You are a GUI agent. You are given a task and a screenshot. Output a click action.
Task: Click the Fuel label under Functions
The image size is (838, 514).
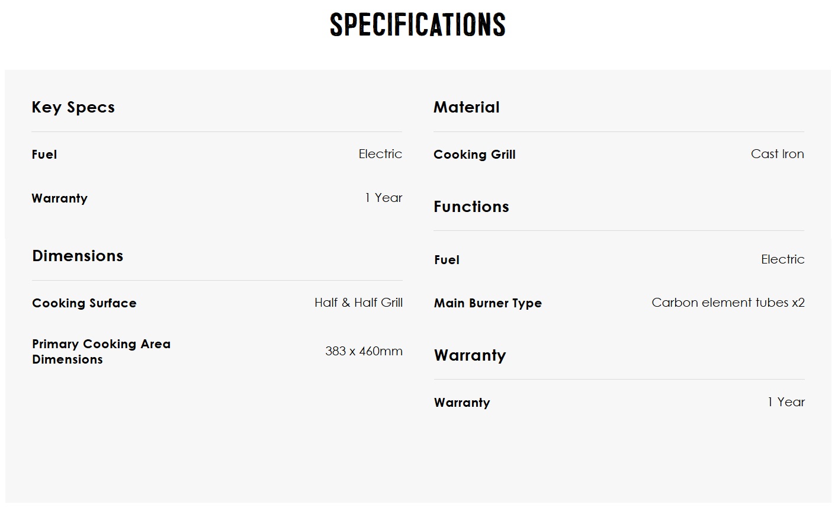447,260
